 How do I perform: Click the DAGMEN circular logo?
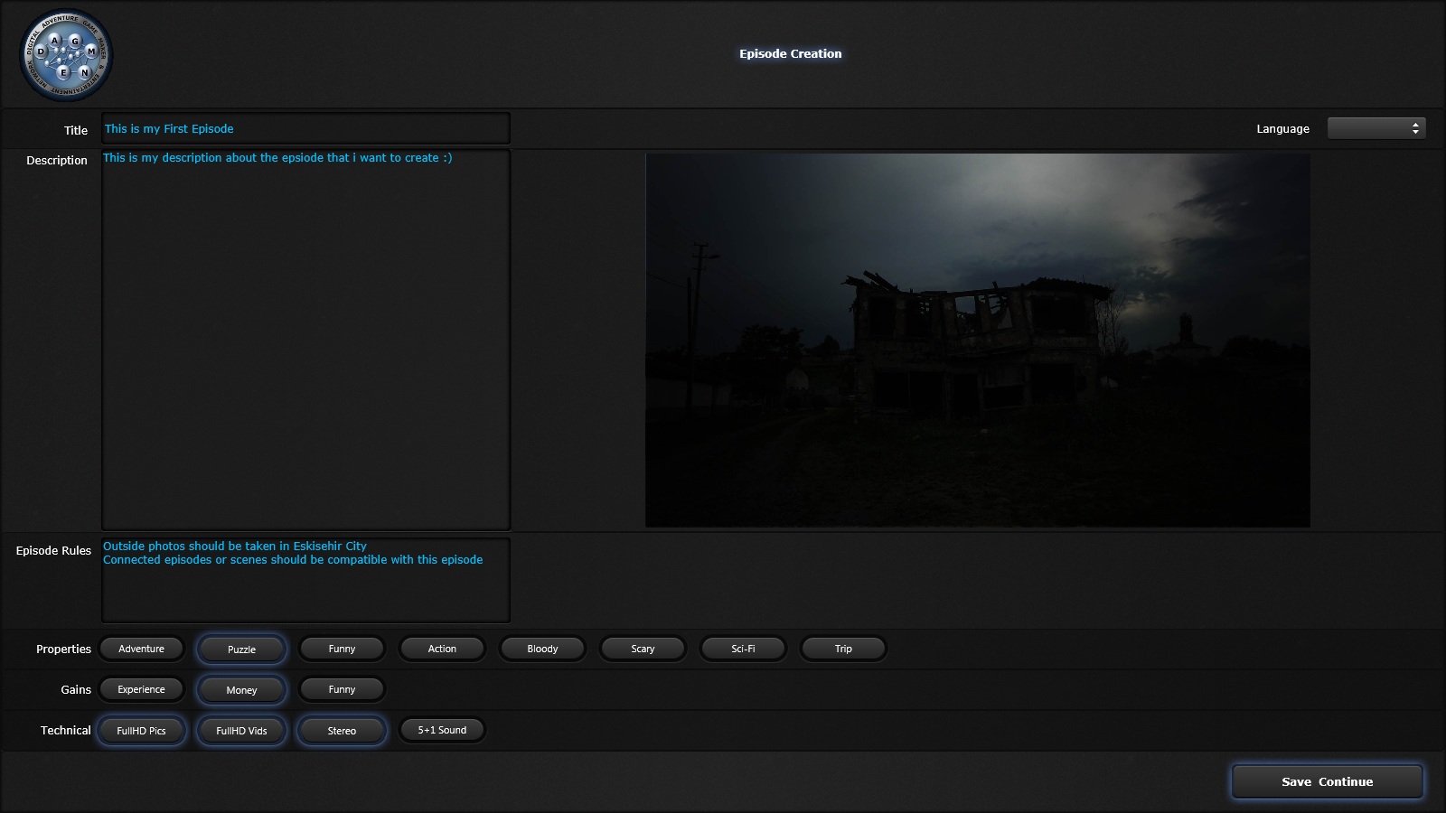tap(66, 55)
